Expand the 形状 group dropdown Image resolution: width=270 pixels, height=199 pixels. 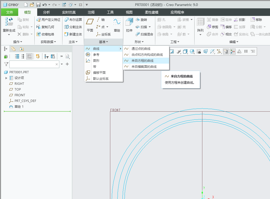[x=139, y=42]
